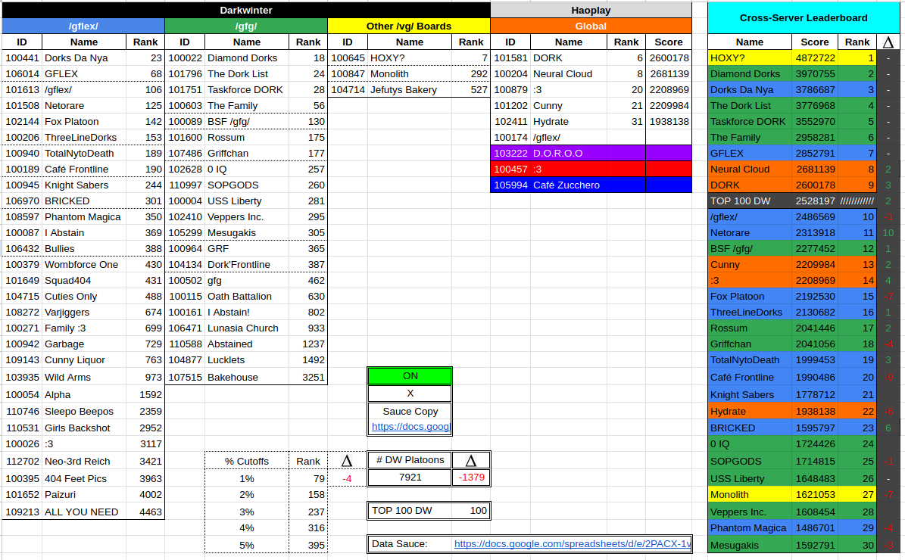Click Jefutys Bakery in Other boards

pos(409,90)
